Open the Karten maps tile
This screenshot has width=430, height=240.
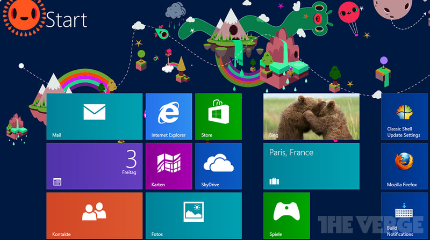pos(169,166)
